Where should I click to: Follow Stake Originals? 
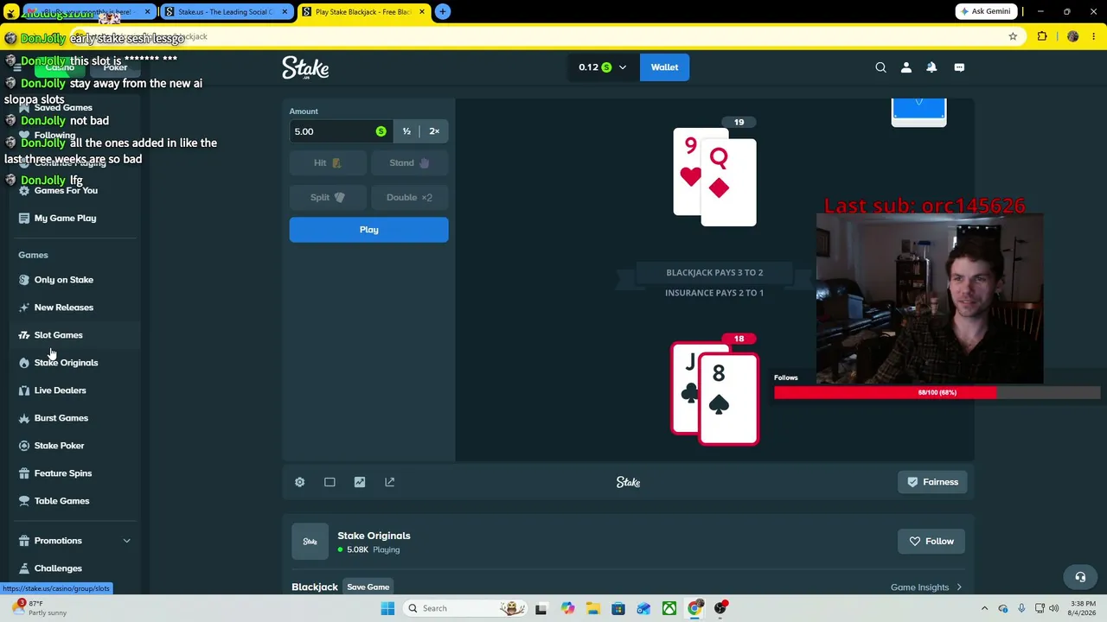pyautogui.click(x=931, y=542)
